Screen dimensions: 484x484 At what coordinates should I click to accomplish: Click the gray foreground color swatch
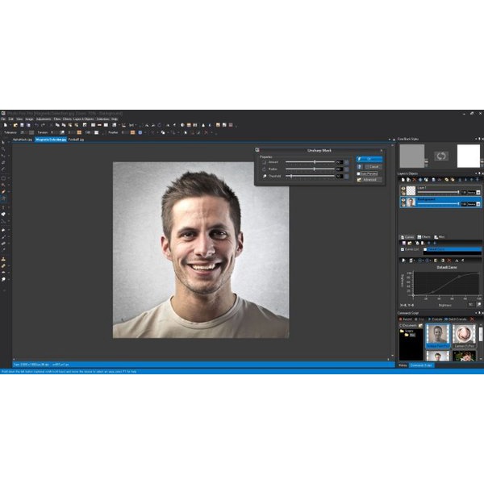point(412,156)
